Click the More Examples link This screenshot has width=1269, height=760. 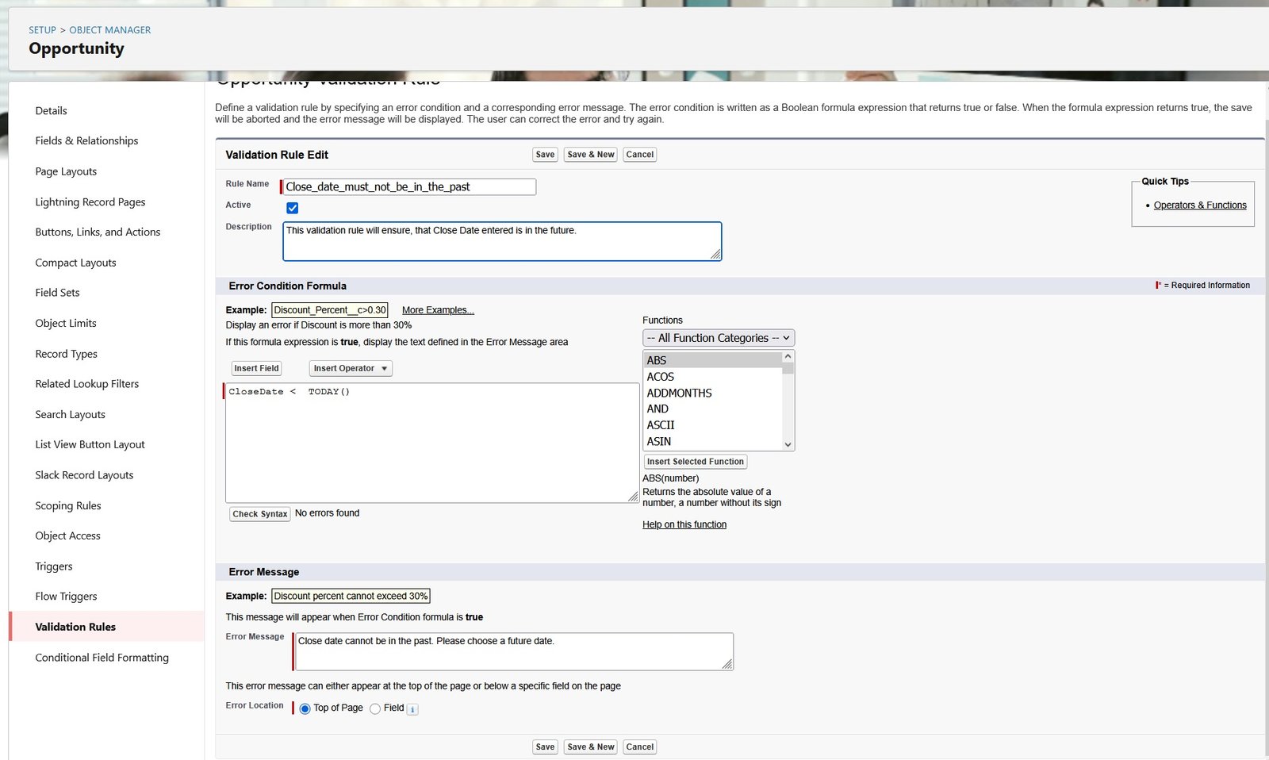pos(437,309)
